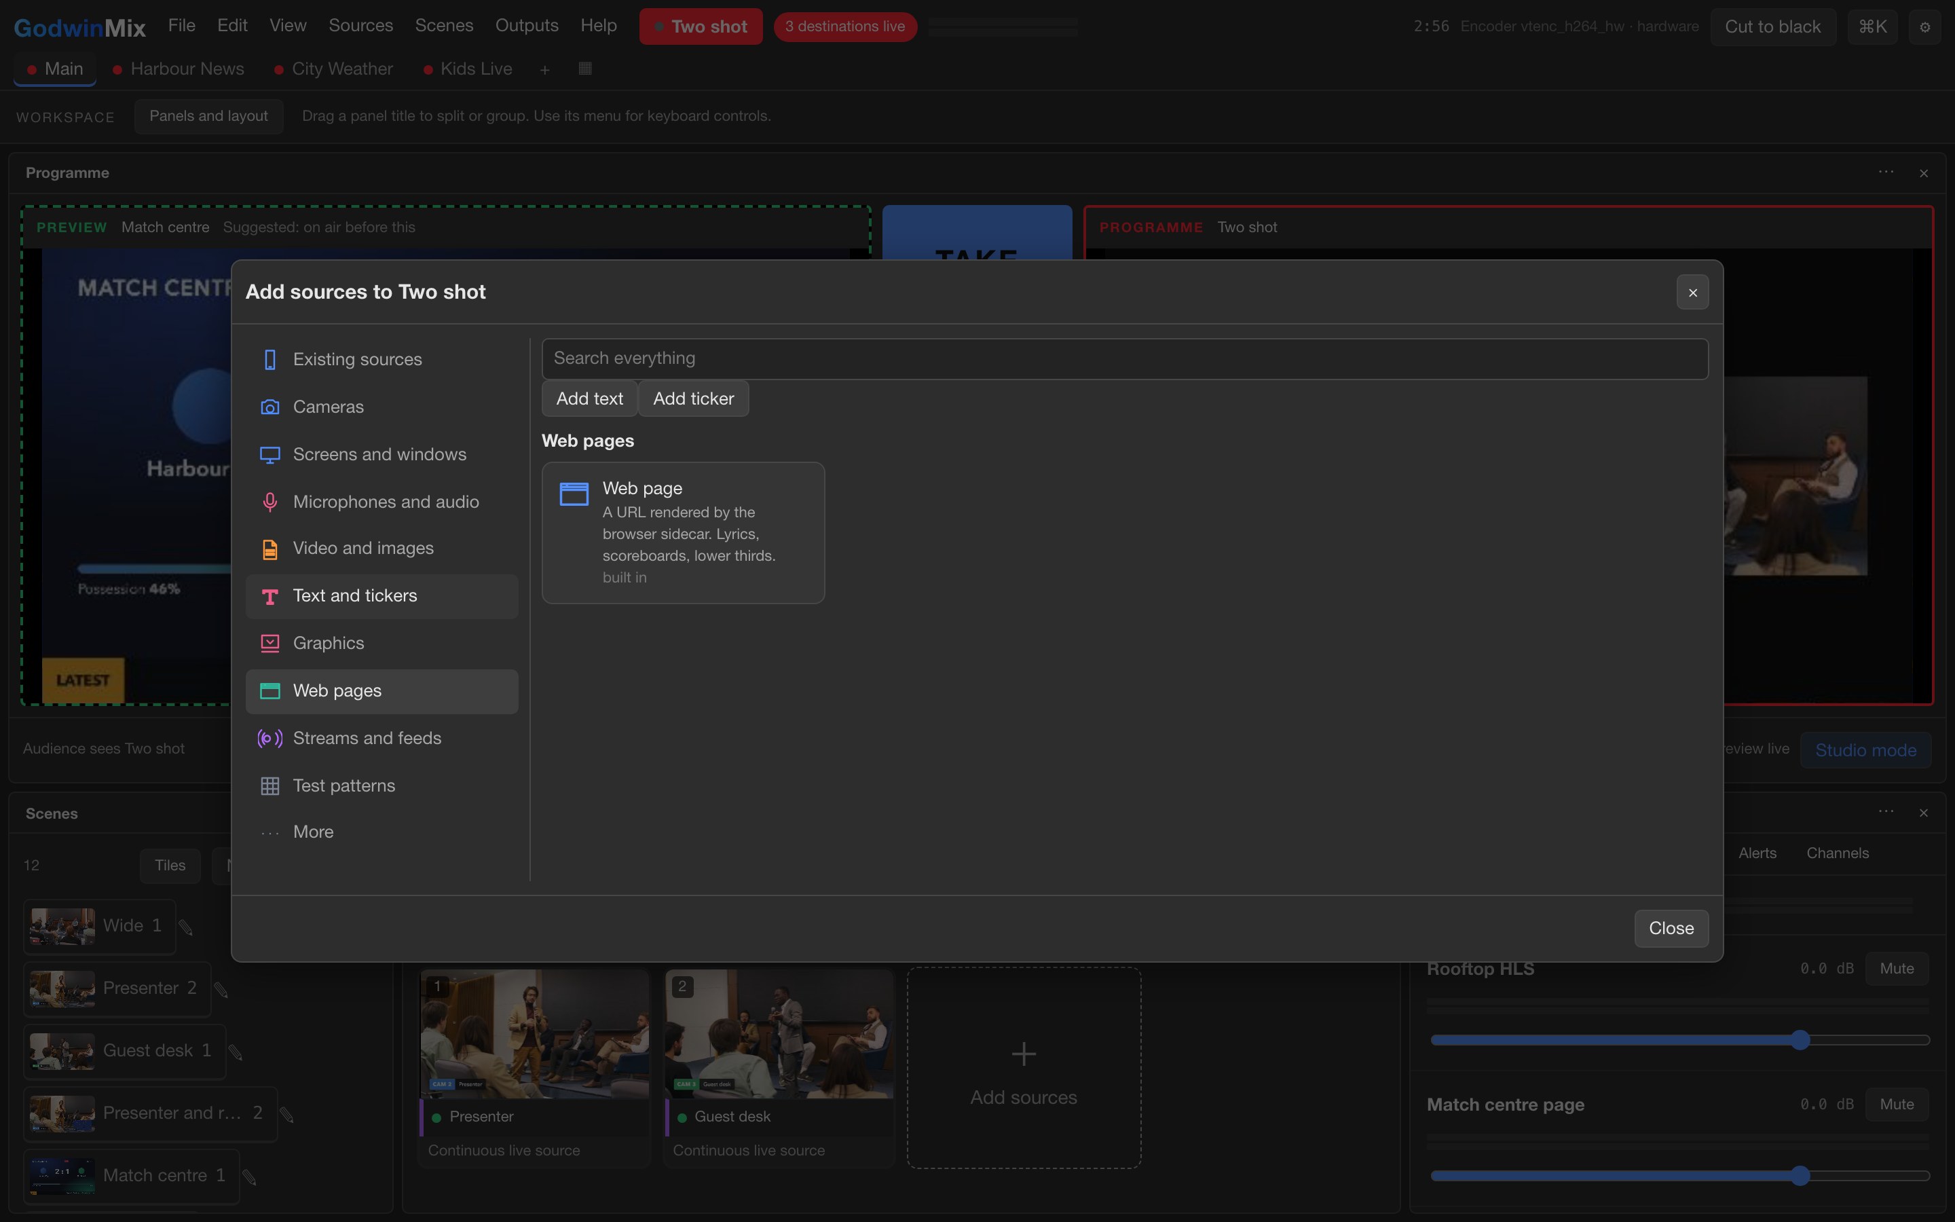Click the Web page card's browser icon
Screen dimensions: 1955x1222
click(574, 494)
